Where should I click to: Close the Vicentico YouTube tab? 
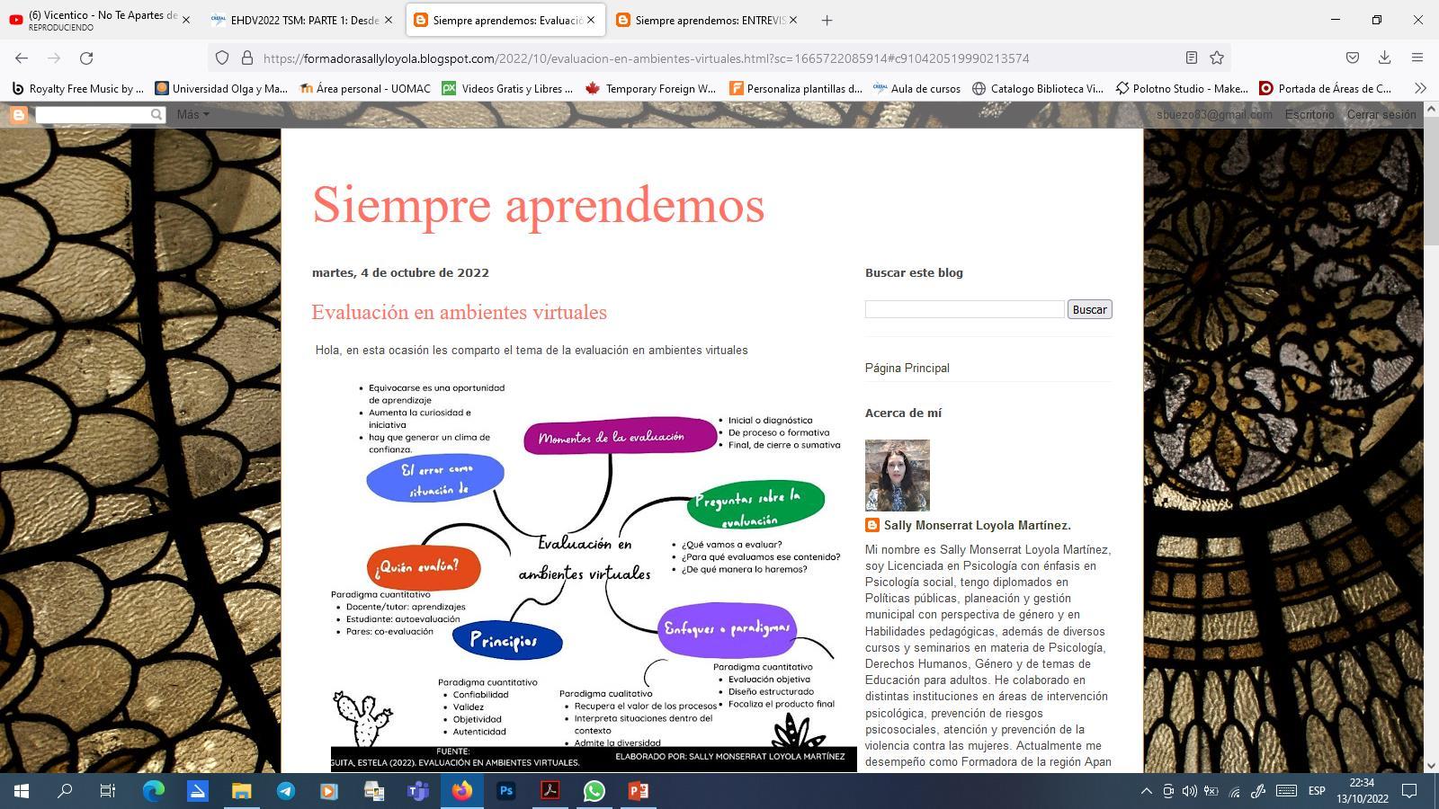[186, 20]
